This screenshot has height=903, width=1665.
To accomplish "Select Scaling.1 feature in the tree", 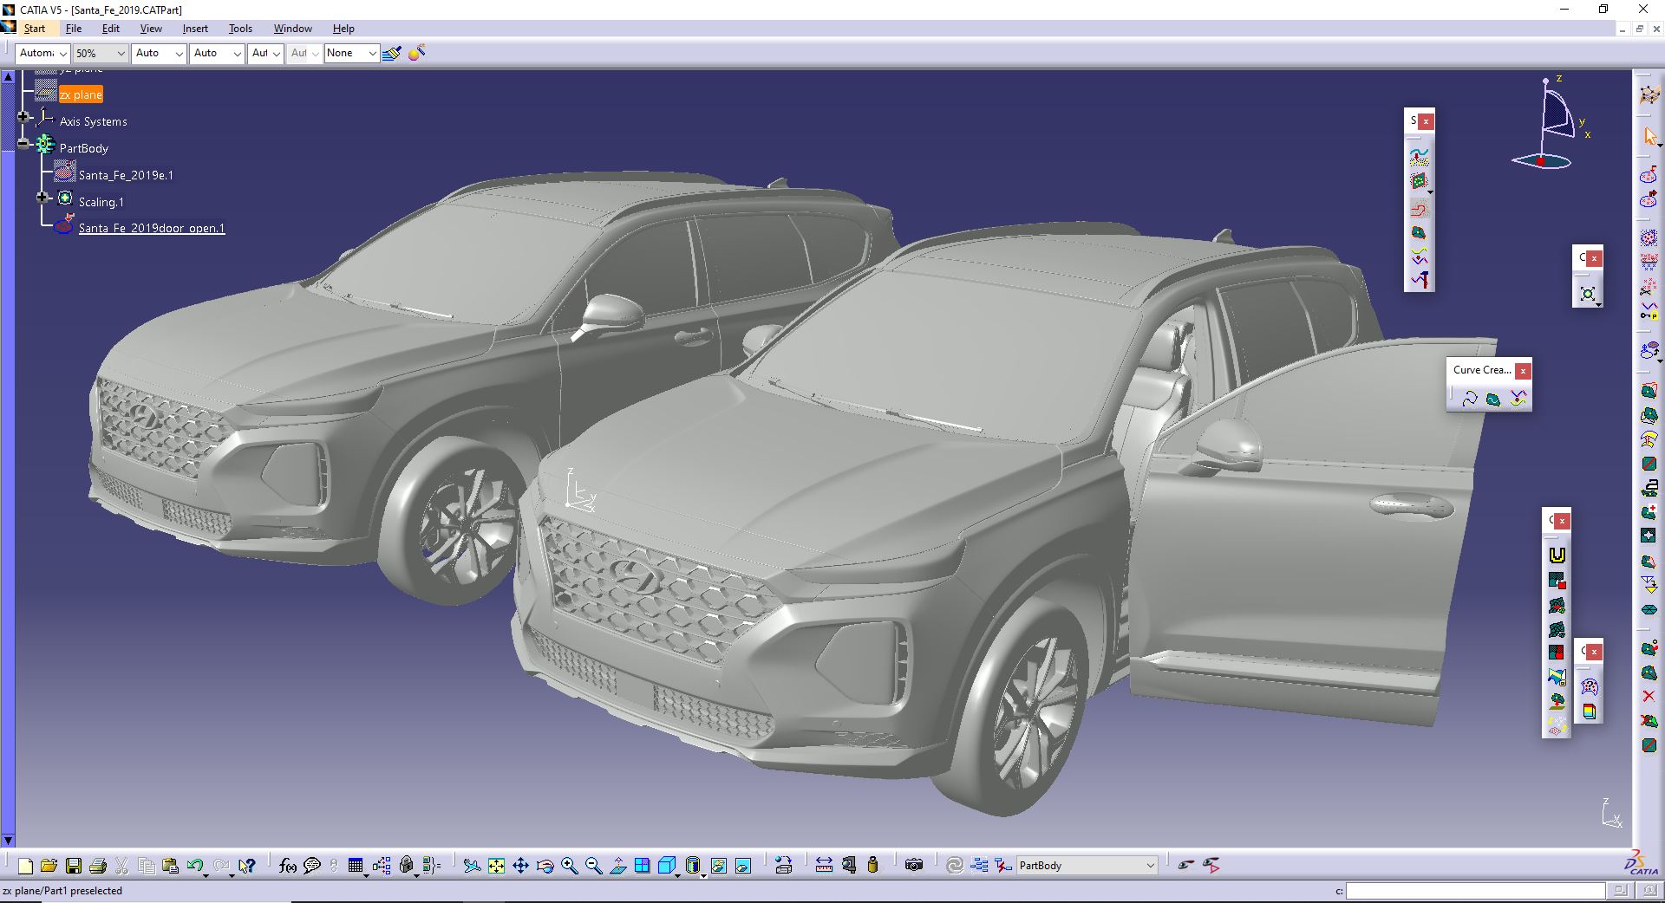I will (x=101, y=202).
